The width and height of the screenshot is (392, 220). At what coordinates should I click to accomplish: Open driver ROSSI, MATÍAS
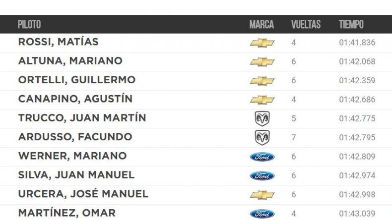[59, 42]
